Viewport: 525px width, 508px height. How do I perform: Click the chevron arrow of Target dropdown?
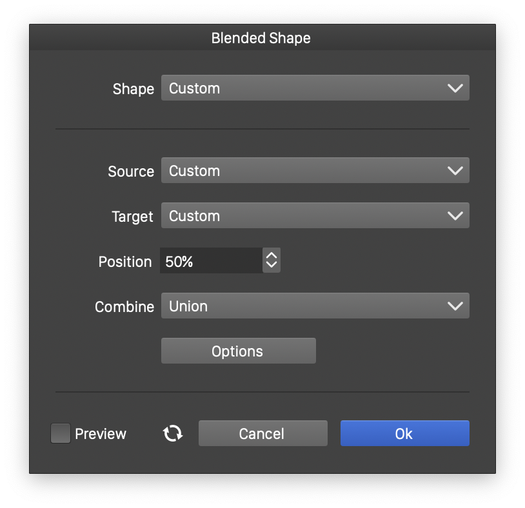pyautogui.click(x=455, y=216)
